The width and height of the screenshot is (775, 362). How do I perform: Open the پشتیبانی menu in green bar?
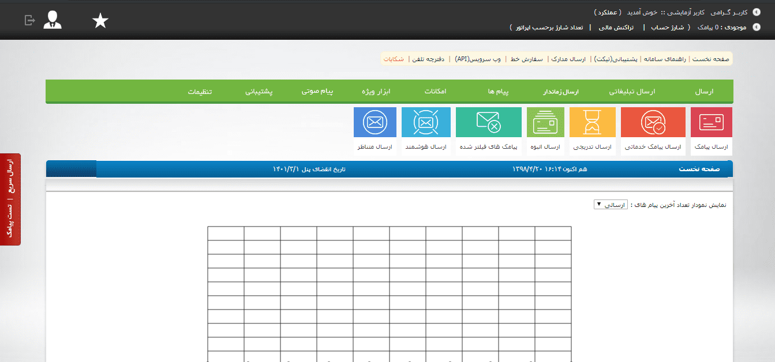click(x=259, y=92)
